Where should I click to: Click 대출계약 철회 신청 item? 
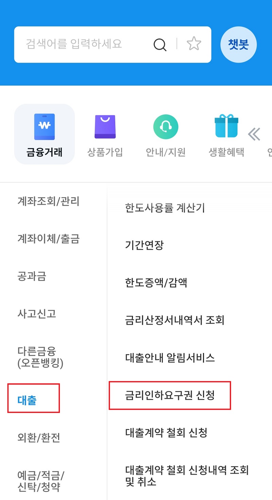(166, 433)
